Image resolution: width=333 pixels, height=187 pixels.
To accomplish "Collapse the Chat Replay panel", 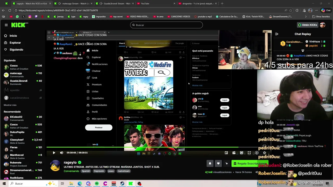I will [277, 34].
